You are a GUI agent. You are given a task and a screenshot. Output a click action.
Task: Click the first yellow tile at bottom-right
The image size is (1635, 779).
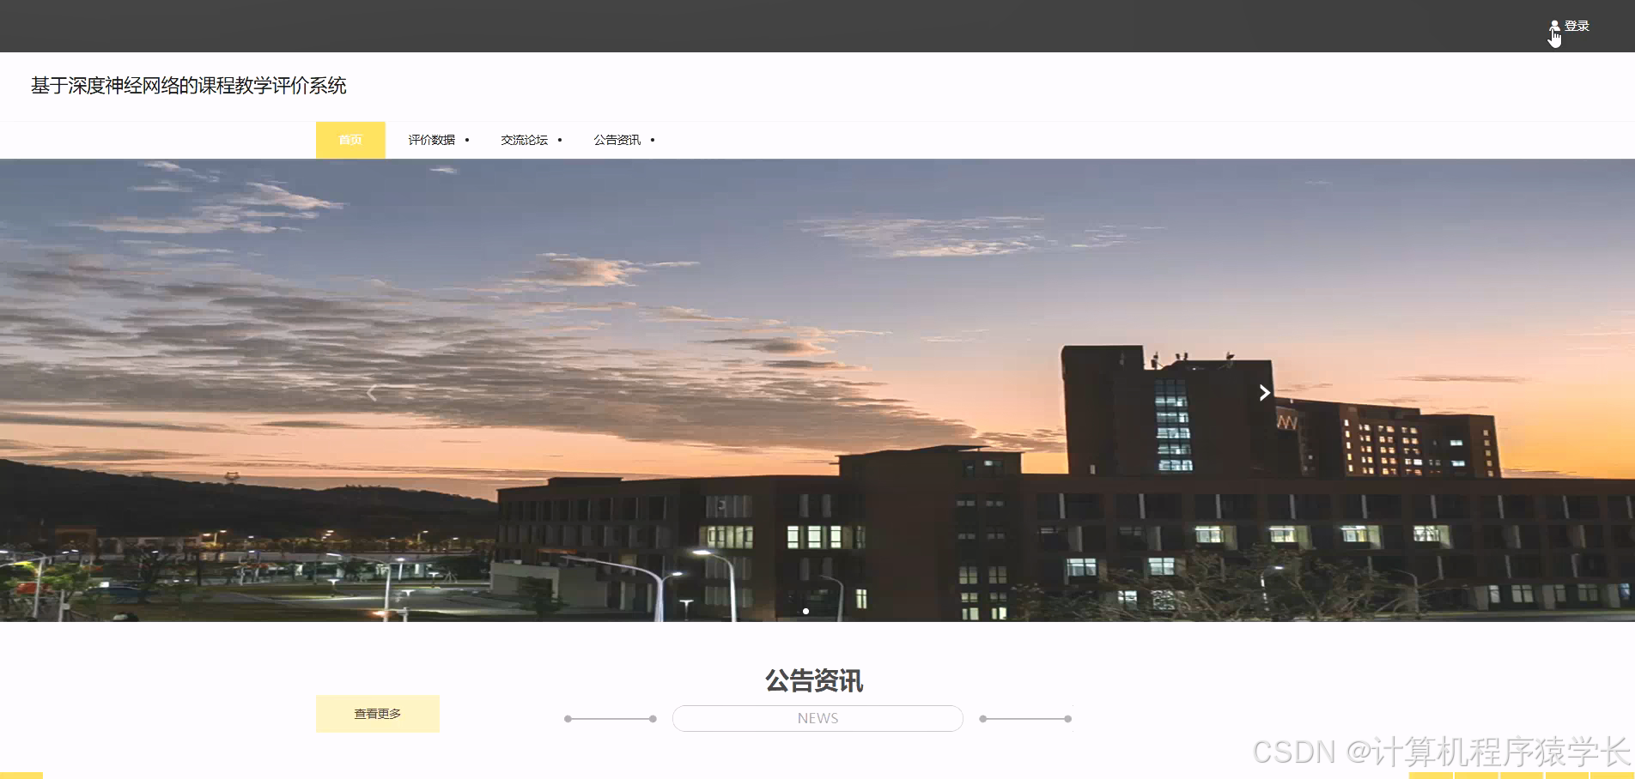coord(1430,775)
